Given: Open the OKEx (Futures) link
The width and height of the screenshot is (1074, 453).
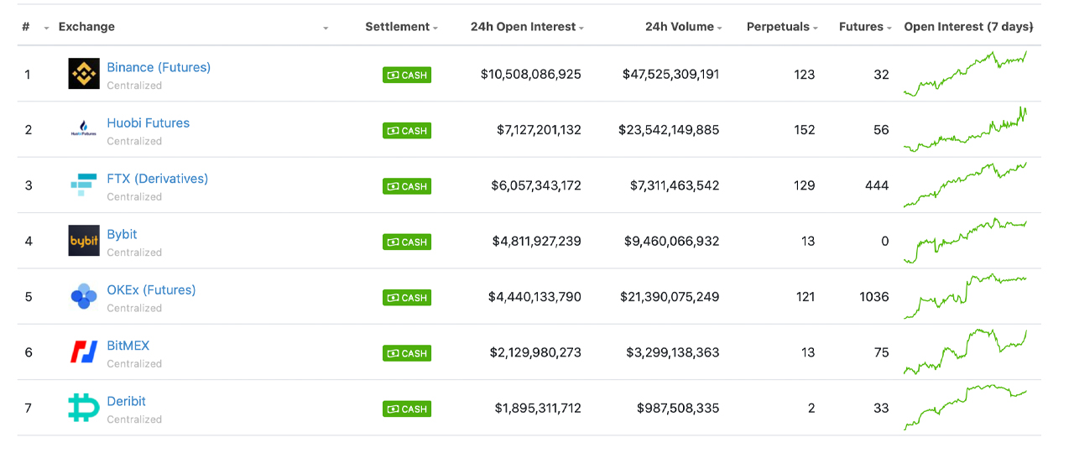Looking at the screenshot, I should 151,289.
